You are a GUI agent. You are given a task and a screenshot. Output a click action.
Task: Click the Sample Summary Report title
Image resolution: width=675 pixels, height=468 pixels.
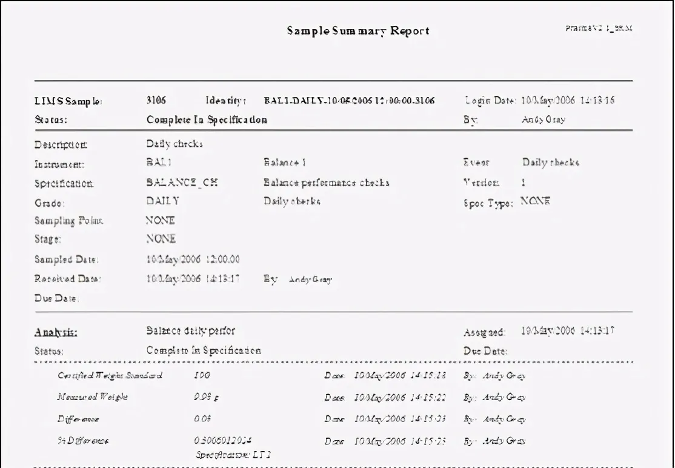pyautogui.click(x=358, y=31)
